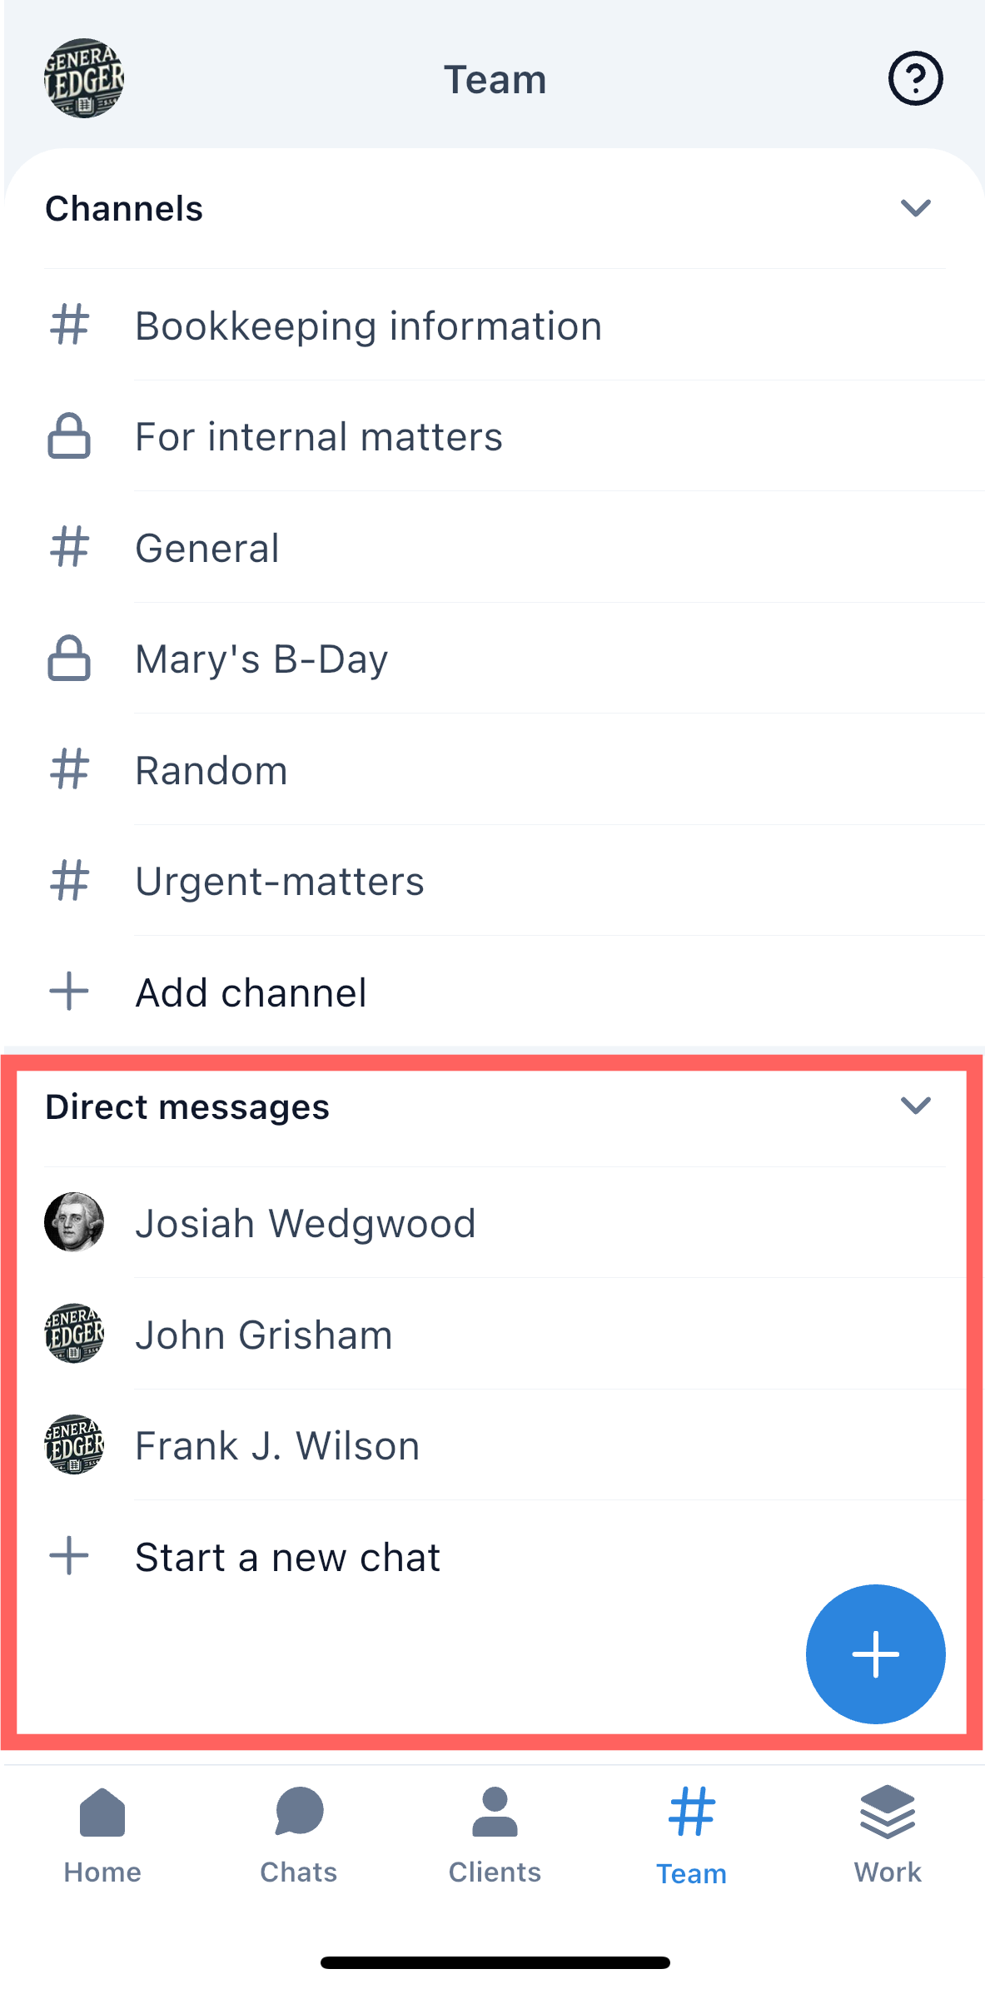Tap the General Ledger profile avatar
Viewport: 985px width, 1989px height.
click(x=83, y=79)
